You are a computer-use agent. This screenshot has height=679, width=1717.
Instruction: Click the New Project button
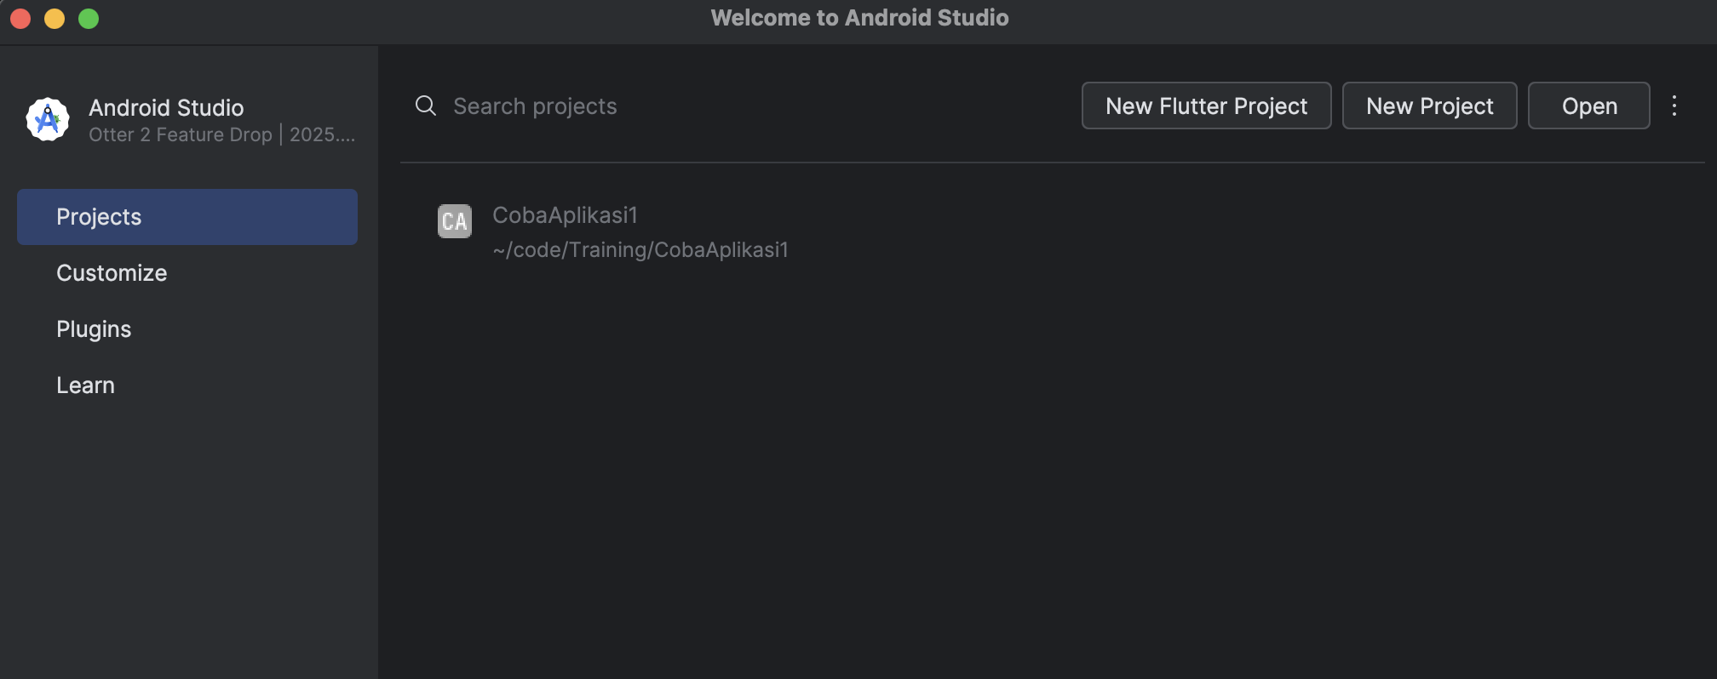1429,106
